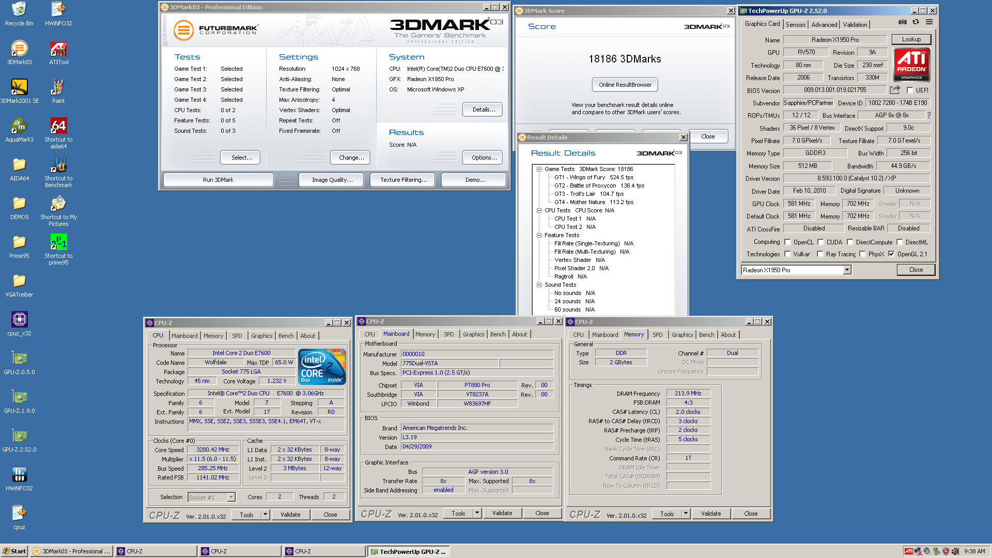The height and width of the screenshot is (558, 992).
Task: Switch to the Validation tab in GPU-Z
Action: (855, 24)
